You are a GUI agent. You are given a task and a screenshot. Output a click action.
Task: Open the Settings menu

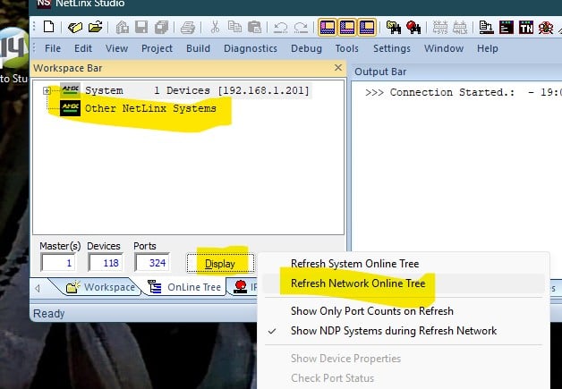click(392, 48)
